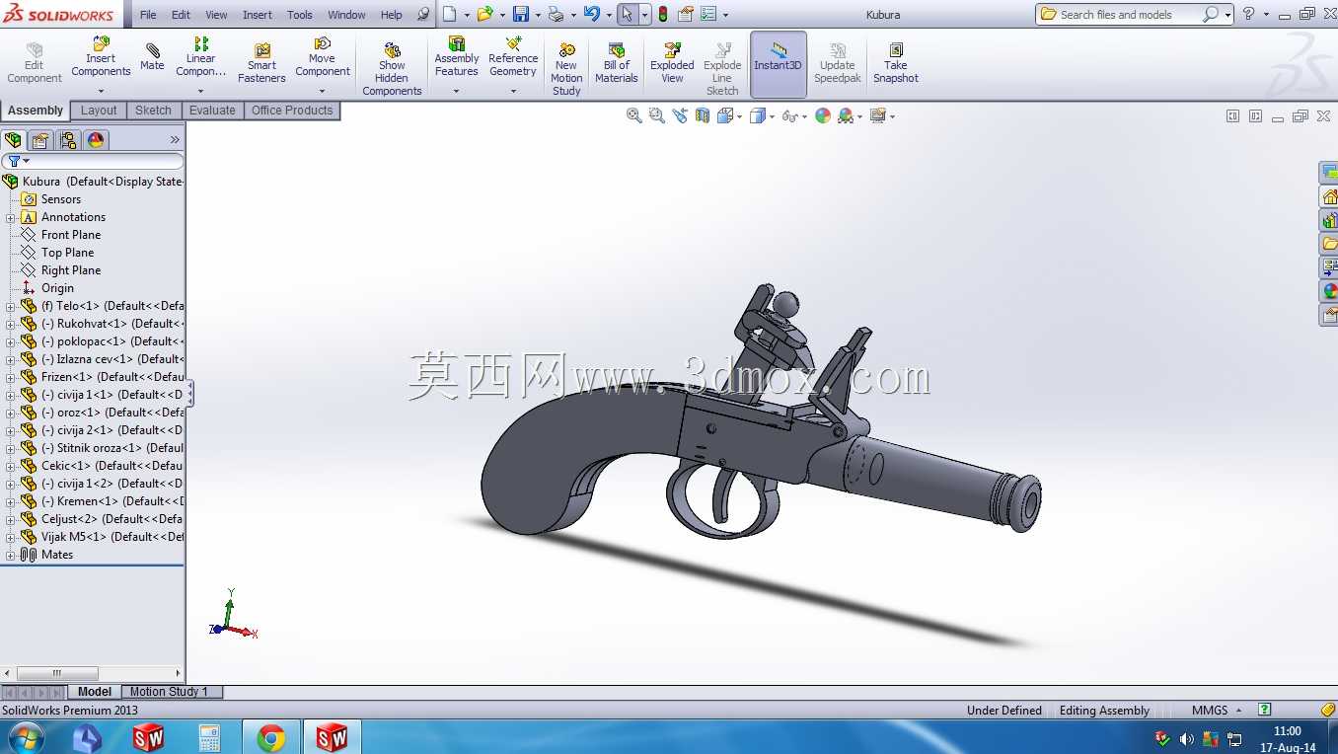Open the MMGS unit system dropdown
Screen dimensions: 1338x754
[1217, 711]
